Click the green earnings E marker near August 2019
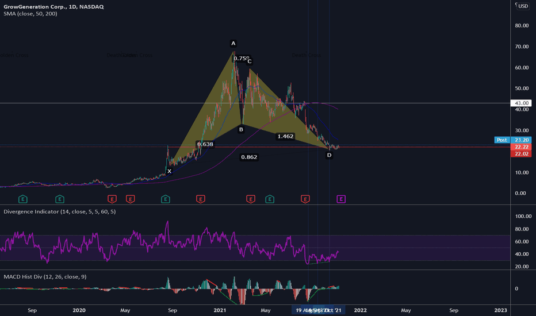The image size is (536, 316). [x=22, y=199]
